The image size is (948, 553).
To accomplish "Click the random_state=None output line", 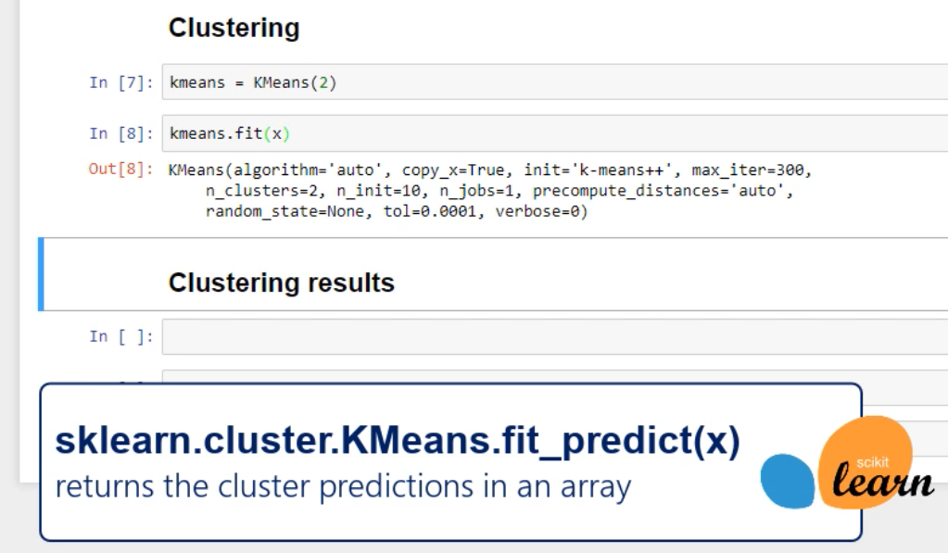I will point(397,211).
